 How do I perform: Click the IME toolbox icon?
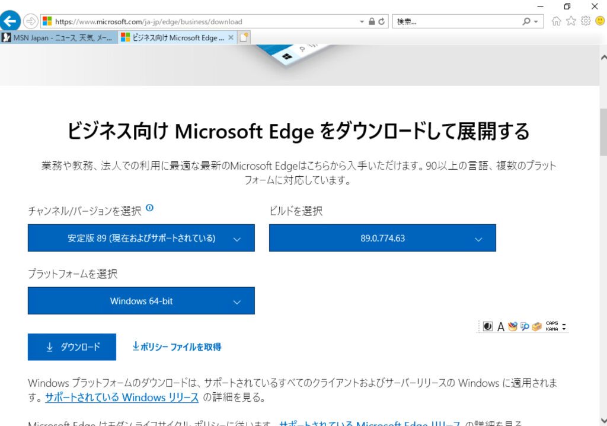536,327
